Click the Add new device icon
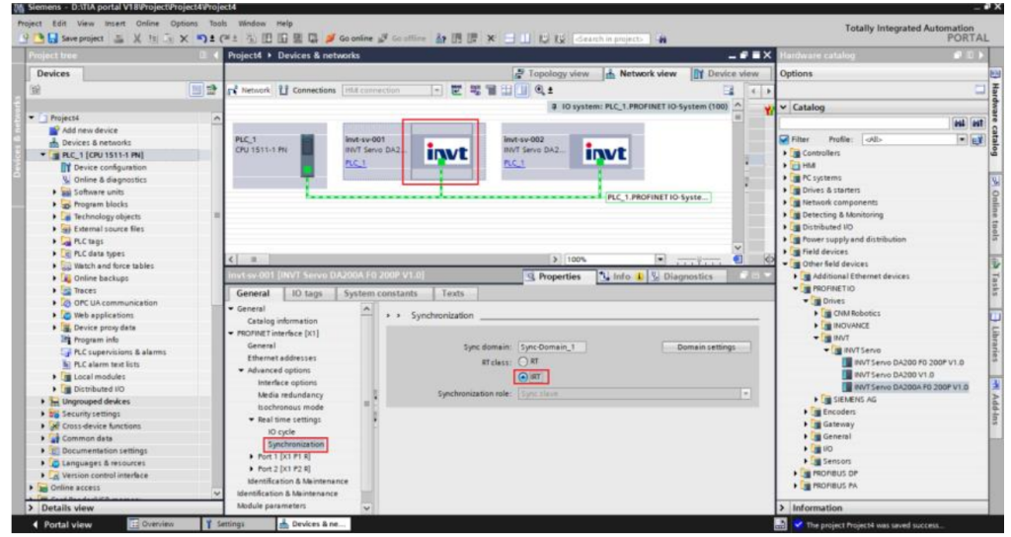Screen dimensions: 1011x537 [55, 130]
